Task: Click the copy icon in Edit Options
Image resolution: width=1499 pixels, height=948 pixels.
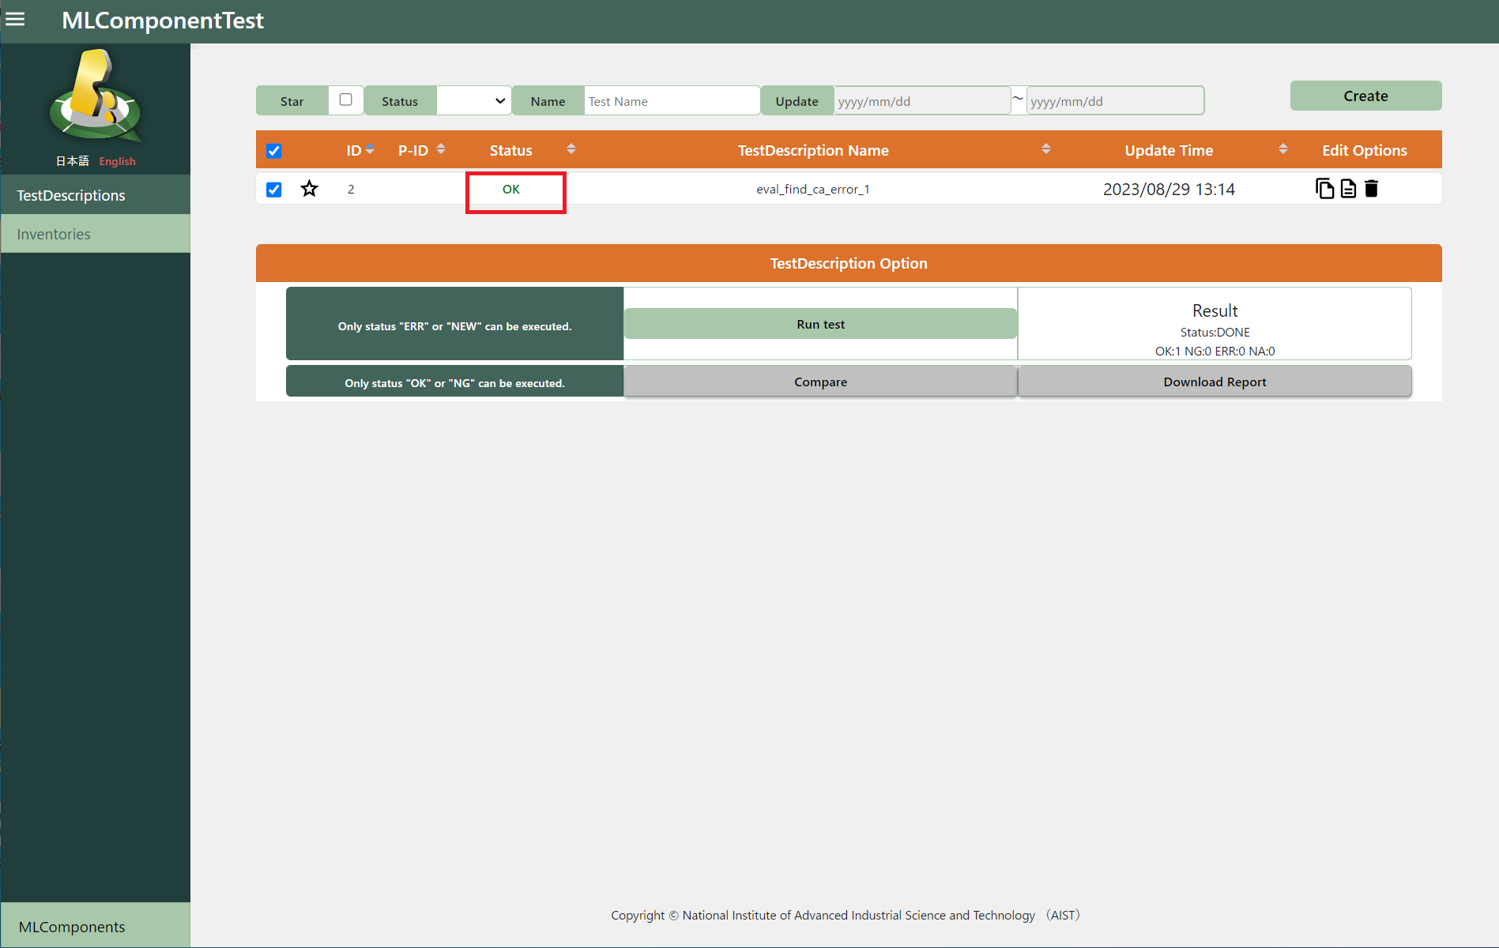Action: (1324, 189)
